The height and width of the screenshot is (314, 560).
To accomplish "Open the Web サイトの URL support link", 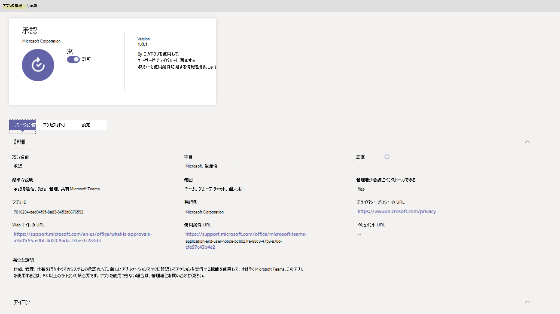I will pos(83,237).
